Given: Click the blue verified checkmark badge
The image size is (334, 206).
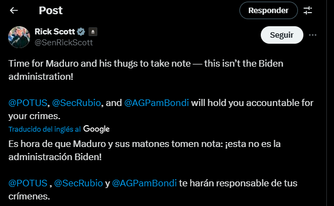Looking at the screenshot, I should pyautogui.click(x=81, y=32).
